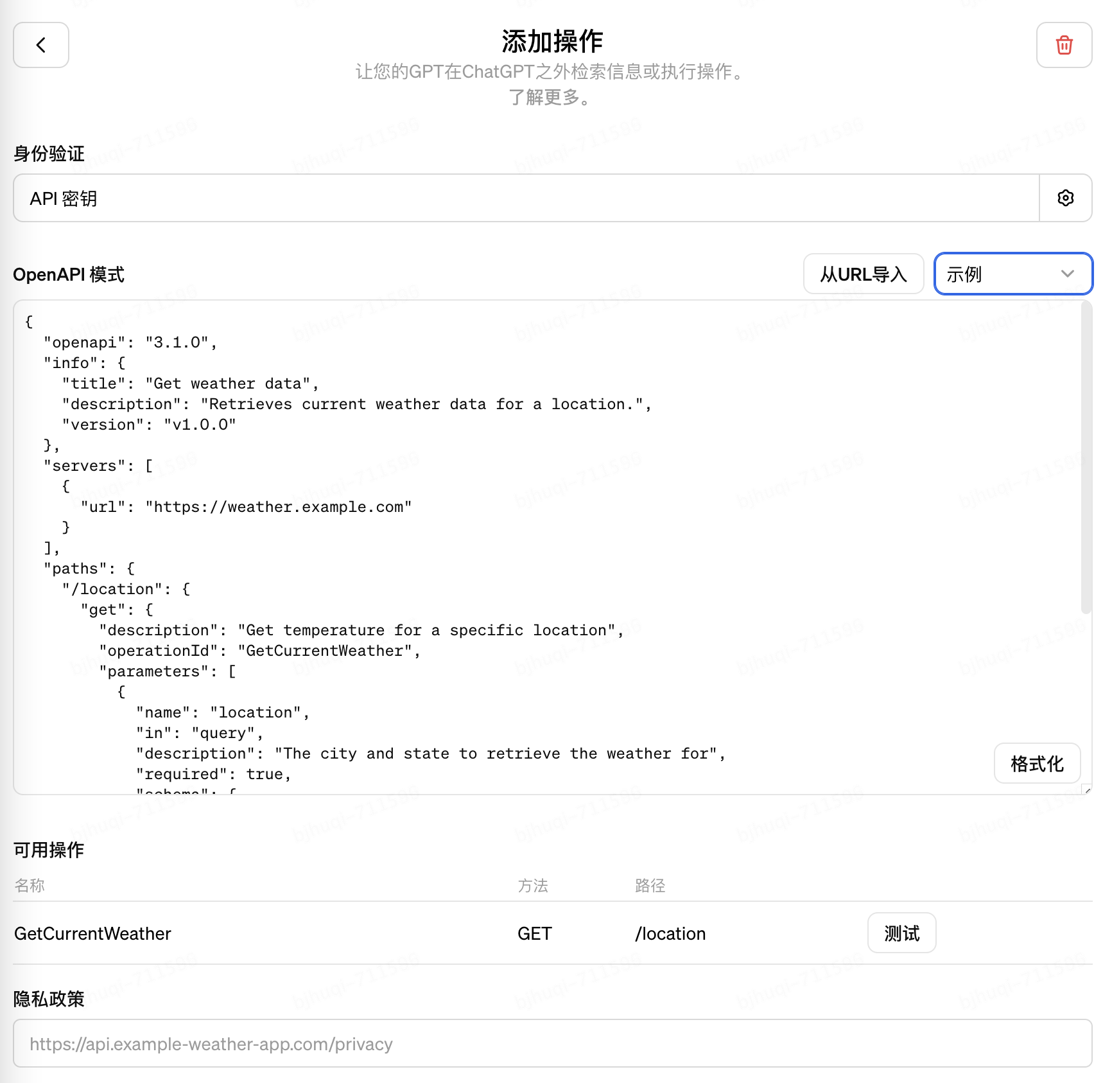This screenshot has height=1083, width=1103.
Task: Click the 从URL导入 button
Action: point(863,274)
